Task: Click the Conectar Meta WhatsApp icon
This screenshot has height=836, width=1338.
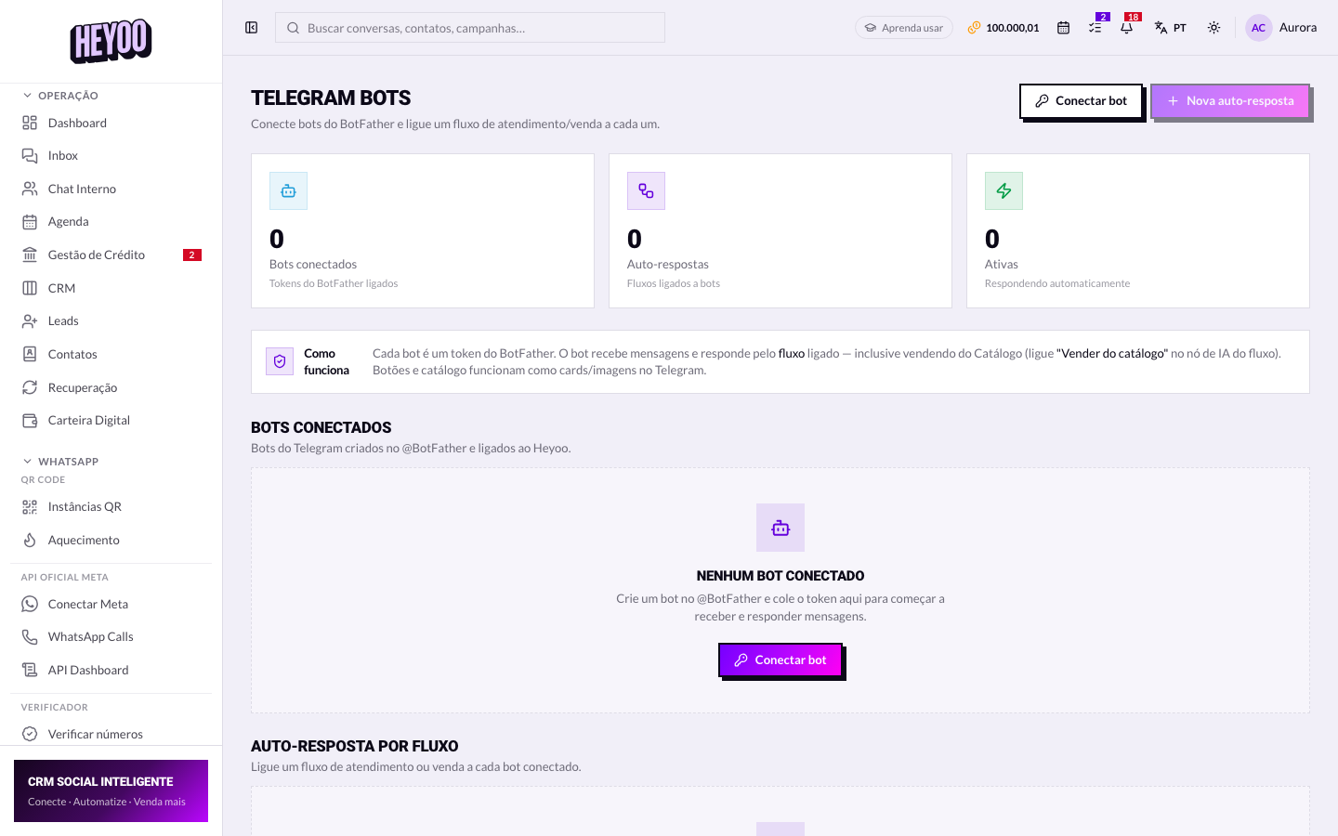Action: (x=30, y=604)
